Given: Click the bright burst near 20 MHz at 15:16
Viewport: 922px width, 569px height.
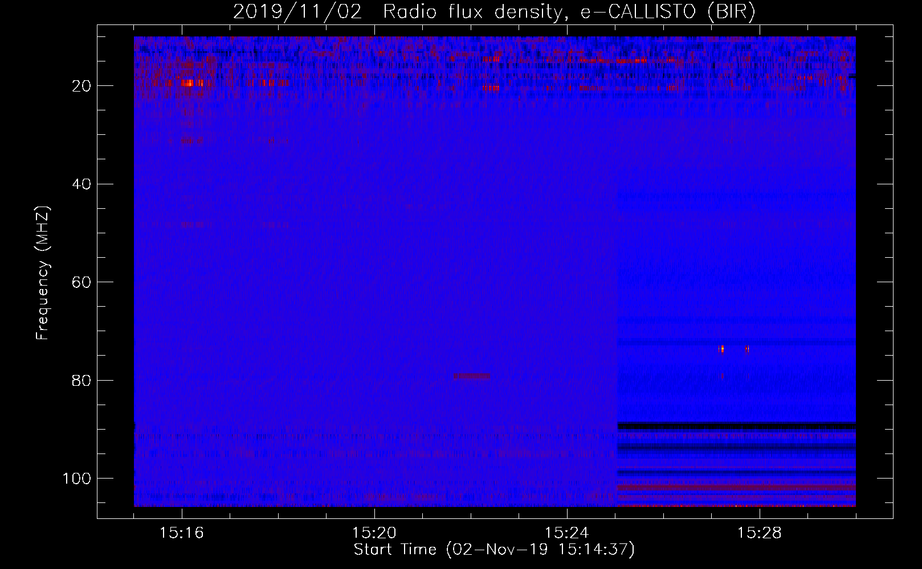Looking at the screenshot, I should 191,83.
